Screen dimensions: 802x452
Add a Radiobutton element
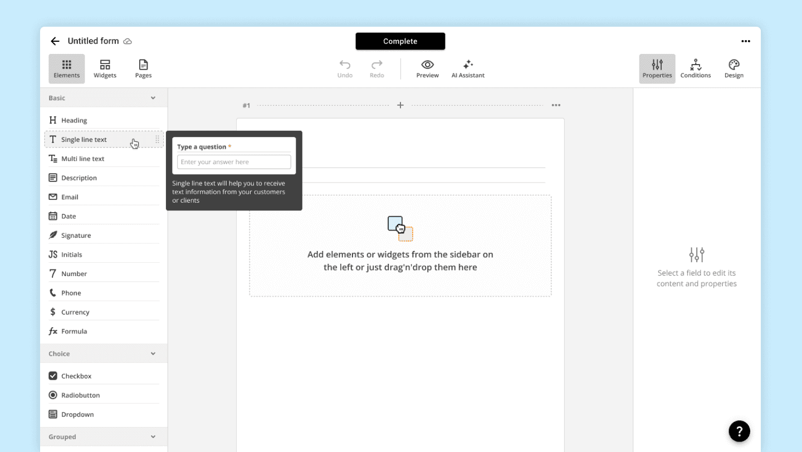[104, 395]
